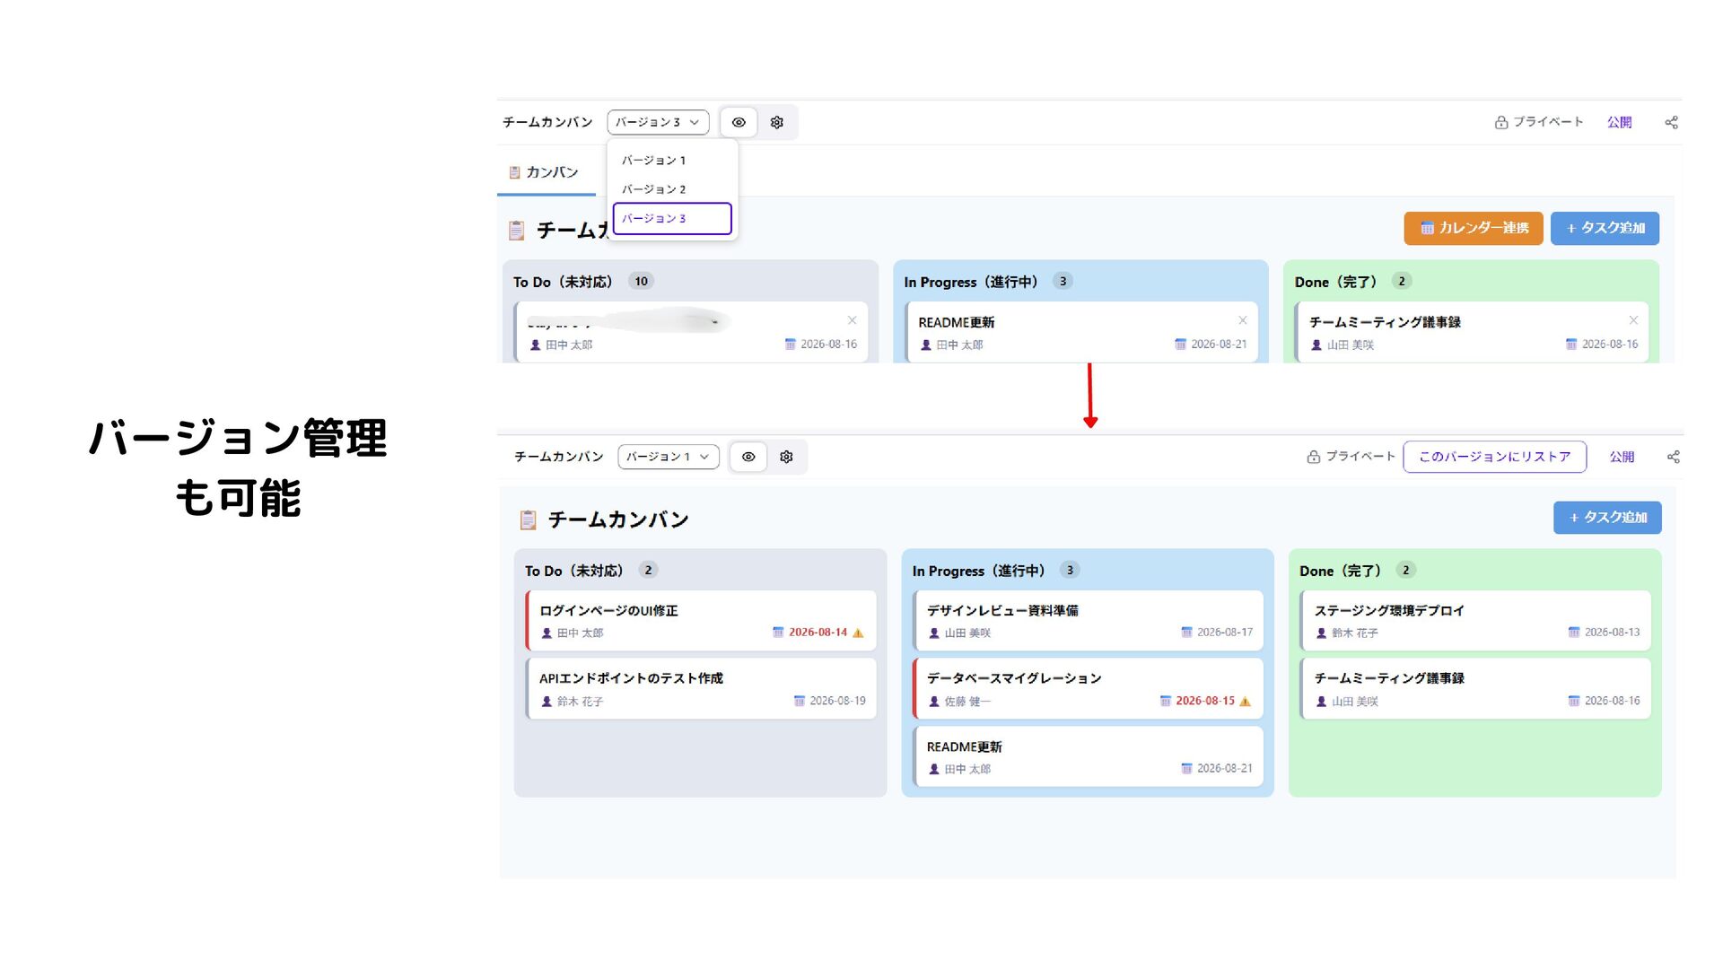This screenshot has width=1723, height=969.
Task: Click the warning icon next to 2026-08-14
Action: (x=858, y=633)
